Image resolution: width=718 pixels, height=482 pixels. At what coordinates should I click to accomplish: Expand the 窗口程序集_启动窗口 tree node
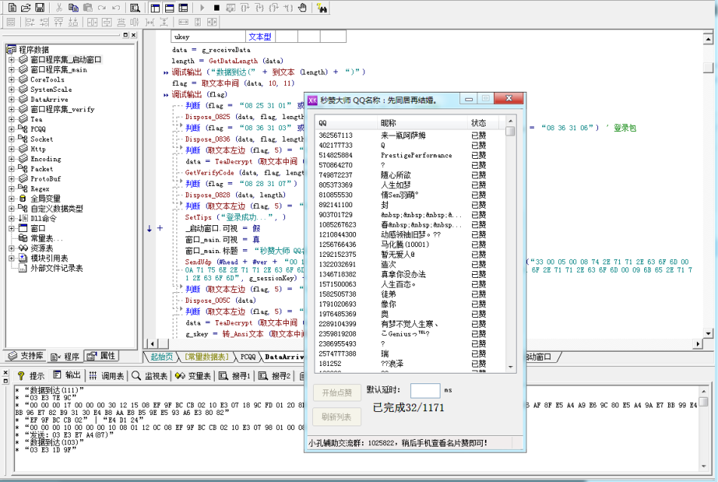11,59
